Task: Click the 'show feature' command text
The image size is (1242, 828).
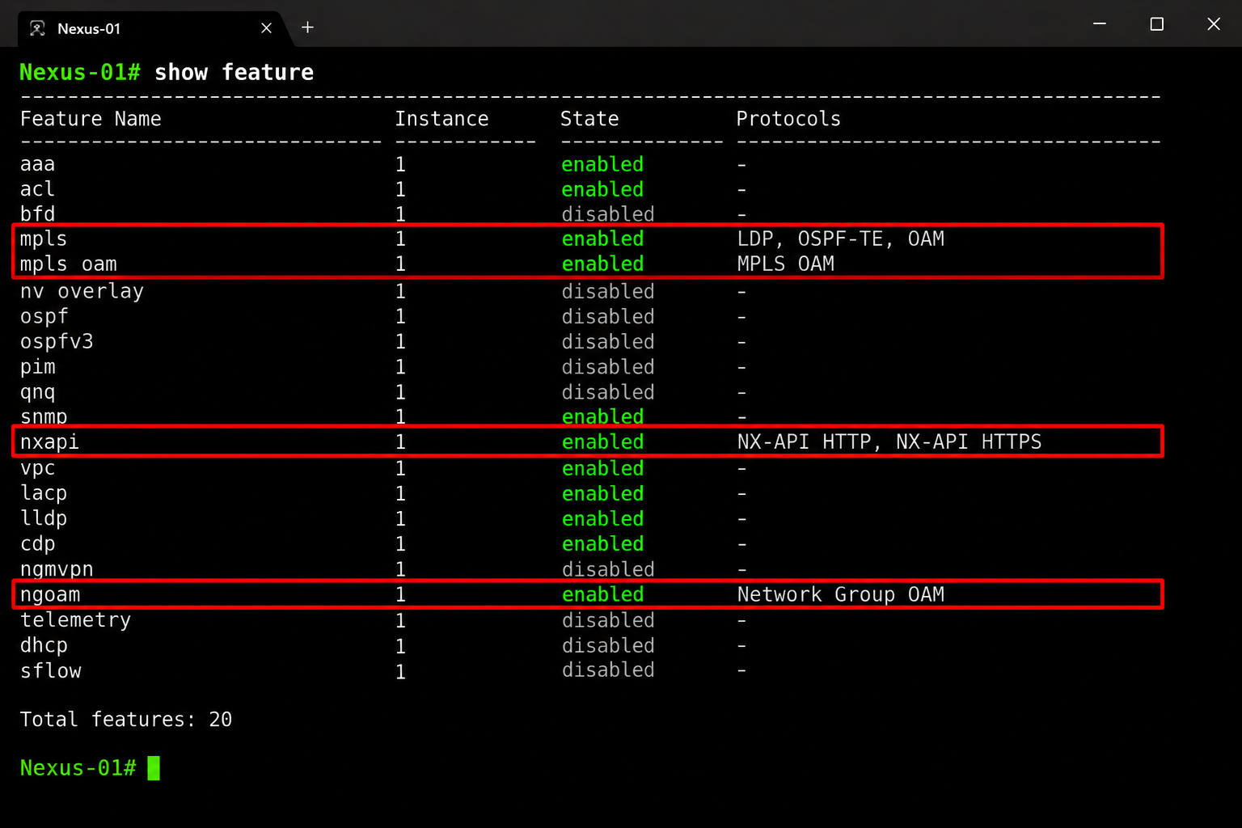Action: (x=234, y=73)
